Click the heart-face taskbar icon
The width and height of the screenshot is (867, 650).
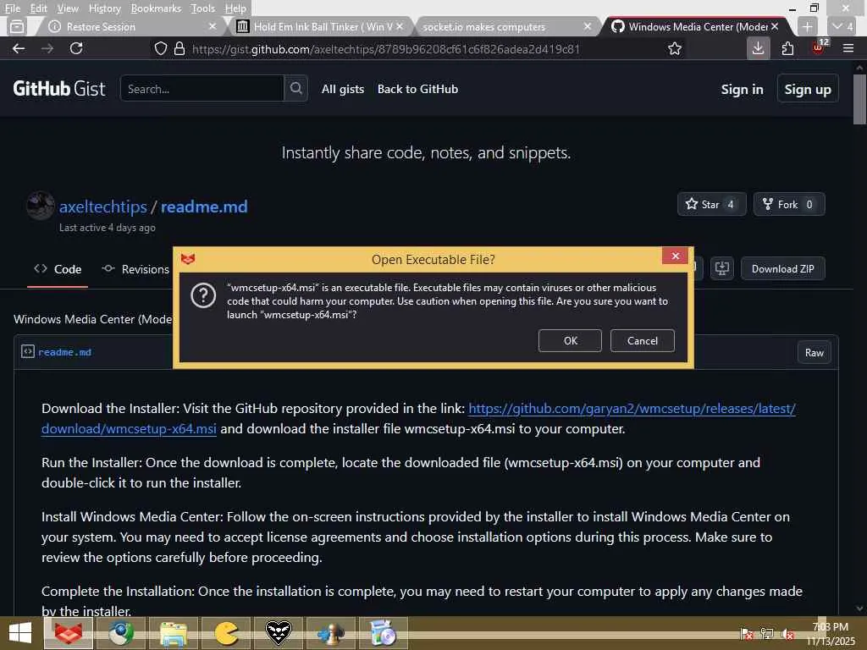pos(278,633)
